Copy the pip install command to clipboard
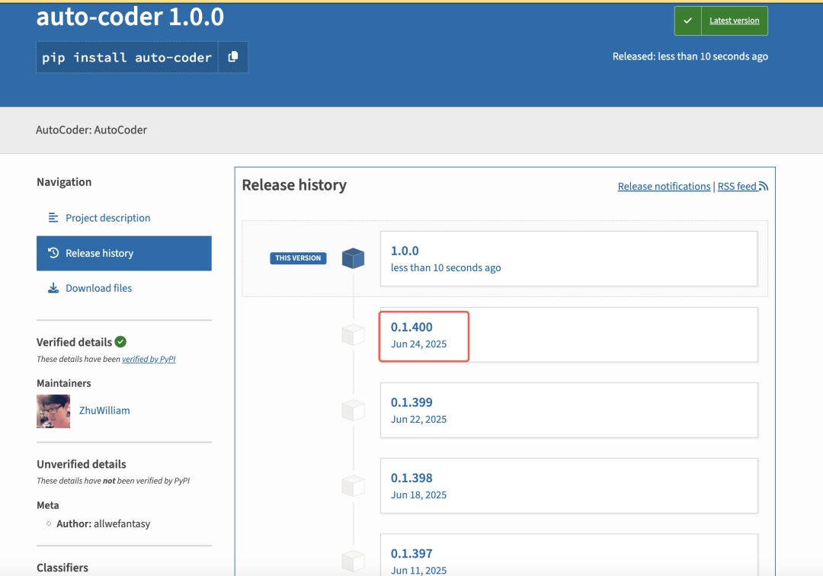The image size is (823, 576). pos(233,56)
